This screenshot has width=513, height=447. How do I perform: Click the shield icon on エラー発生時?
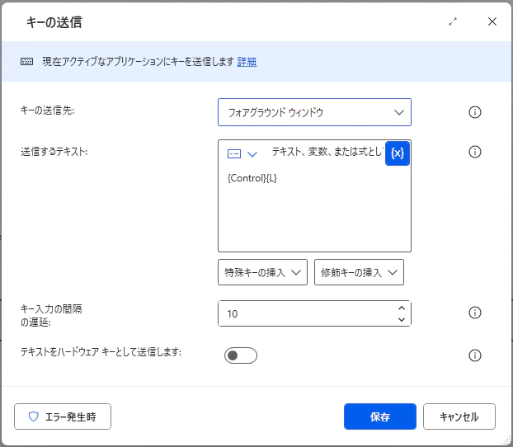click(33, 416)
